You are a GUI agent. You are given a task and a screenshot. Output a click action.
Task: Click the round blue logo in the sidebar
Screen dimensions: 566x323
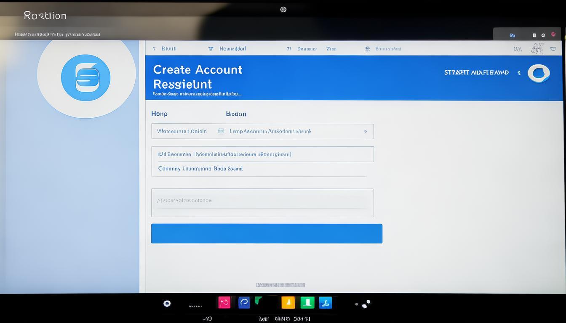(x=86, y=78)
